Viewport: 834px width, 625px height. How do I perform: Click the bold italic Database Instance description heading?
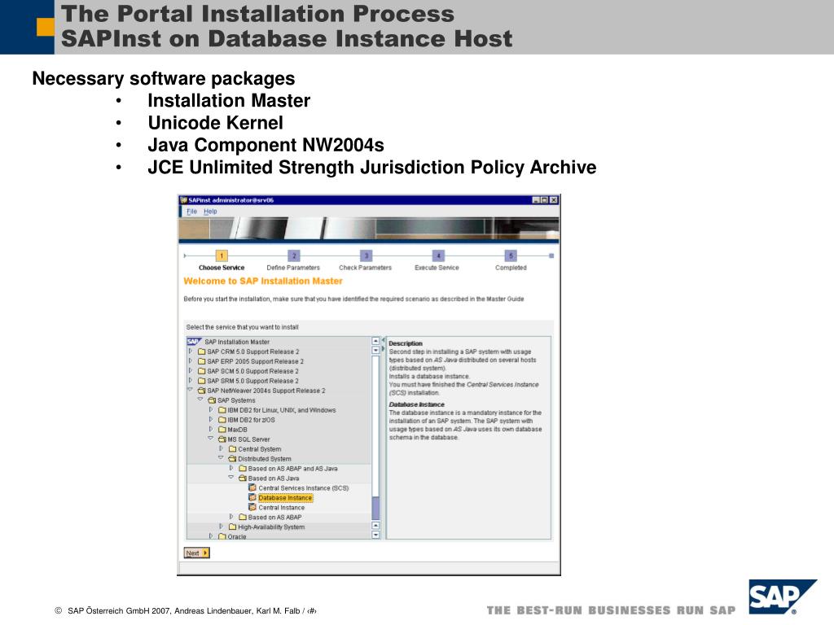[416, 404]
